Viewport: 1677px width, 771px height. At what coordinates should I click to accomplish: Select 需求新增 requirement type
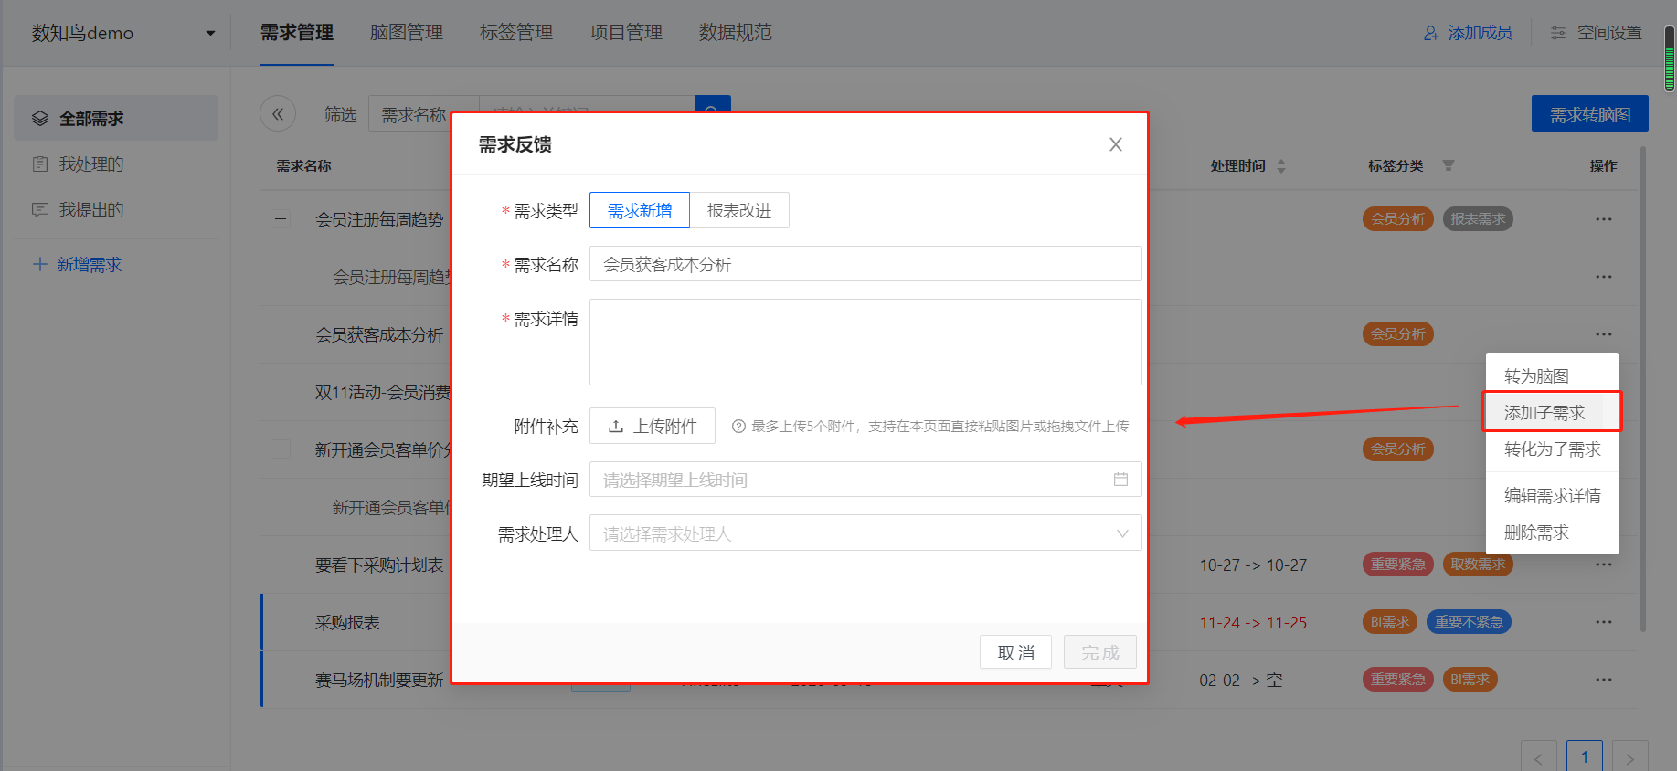coord(640,211)
